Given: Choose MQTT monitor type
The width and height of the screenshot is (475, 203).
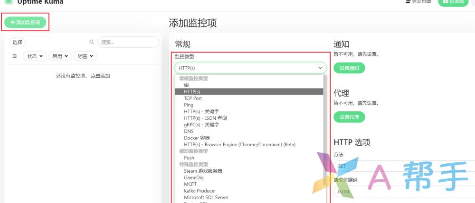Looking at the screenshot, I should pos(249,184).
